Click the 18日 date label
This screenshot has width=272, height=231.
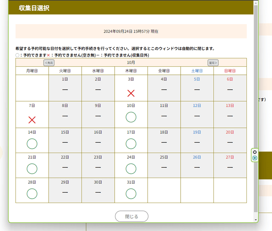point(164,132)
